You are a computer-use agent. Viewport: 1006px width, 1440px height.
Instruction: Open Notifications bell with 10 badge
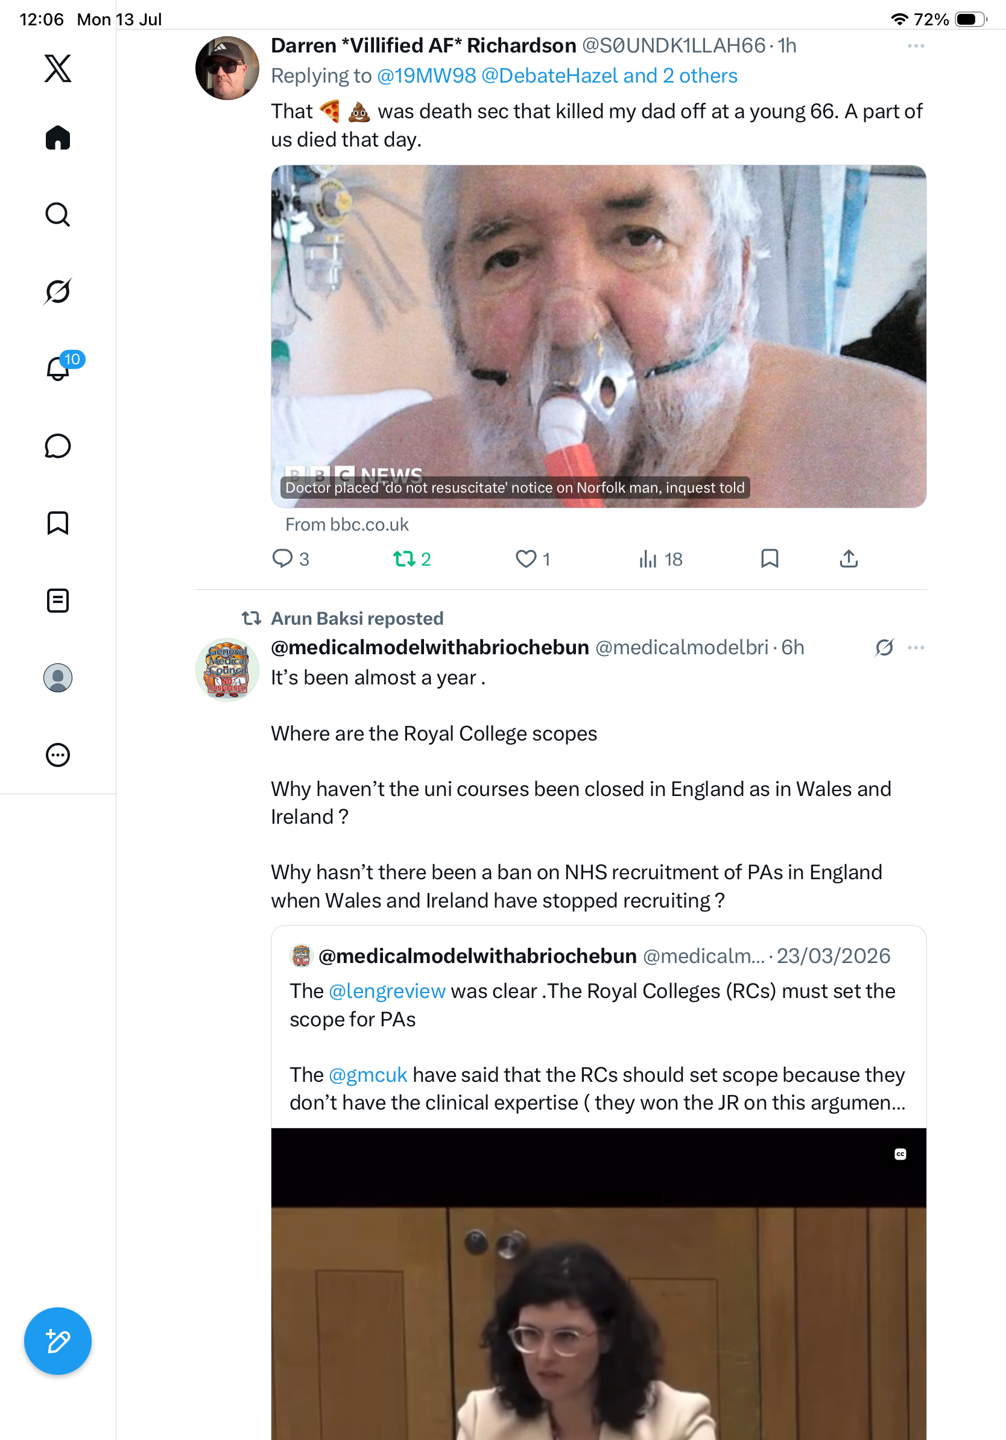[x=58, y=368]
